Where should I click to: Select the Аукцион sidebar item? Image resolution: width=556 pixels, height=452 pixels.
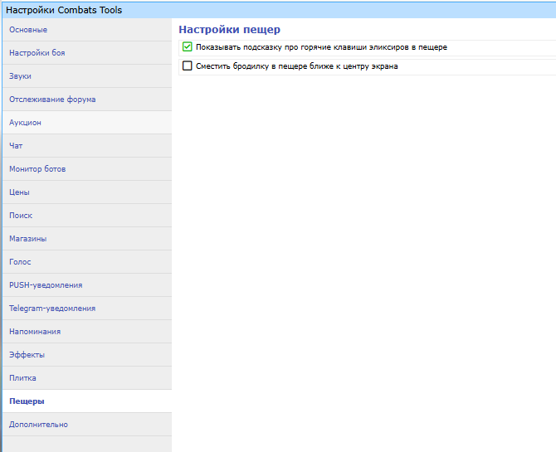pyautogui.click(x=26, y=123)
